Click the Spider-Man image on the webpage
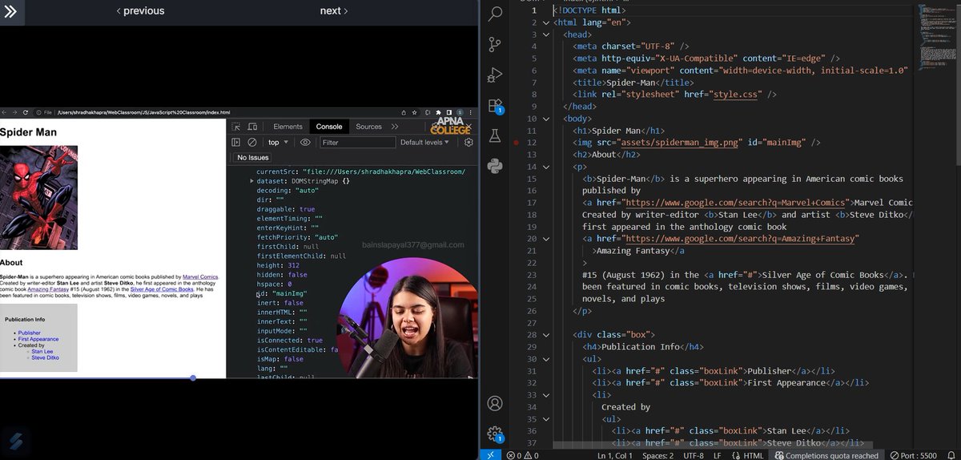 click(x=39, y=197)
